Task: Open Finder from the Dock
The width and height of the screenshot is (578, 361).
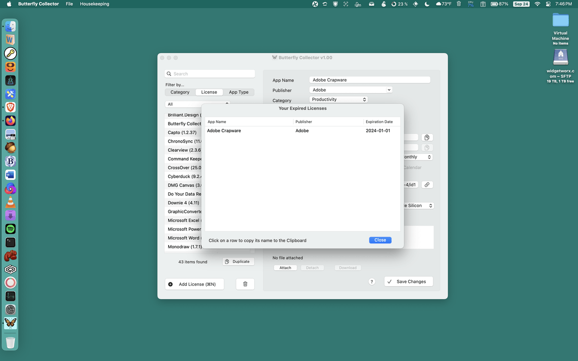Action: (x=11, y=27)
